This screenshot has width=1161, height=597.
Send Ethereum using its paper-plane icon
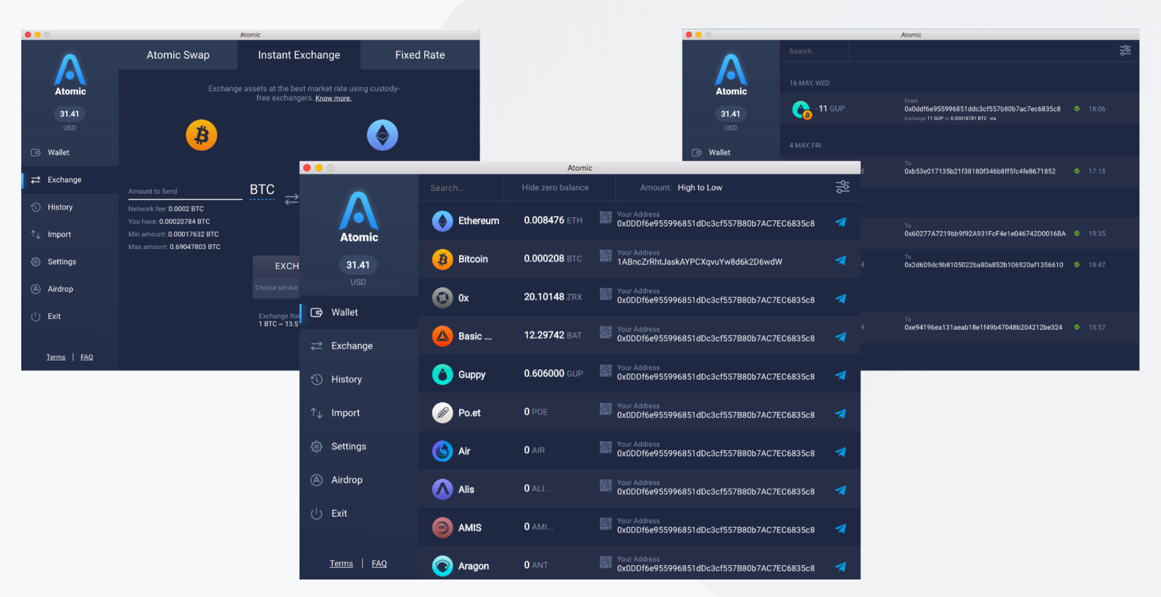pyautogui.click(x=841, y=222)
